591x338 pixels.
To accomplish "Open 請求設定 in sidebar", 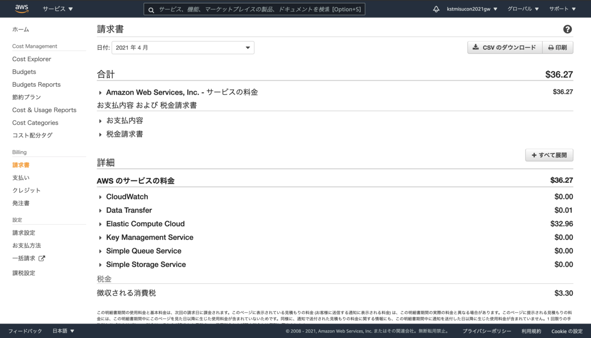I will coord(24,233).
